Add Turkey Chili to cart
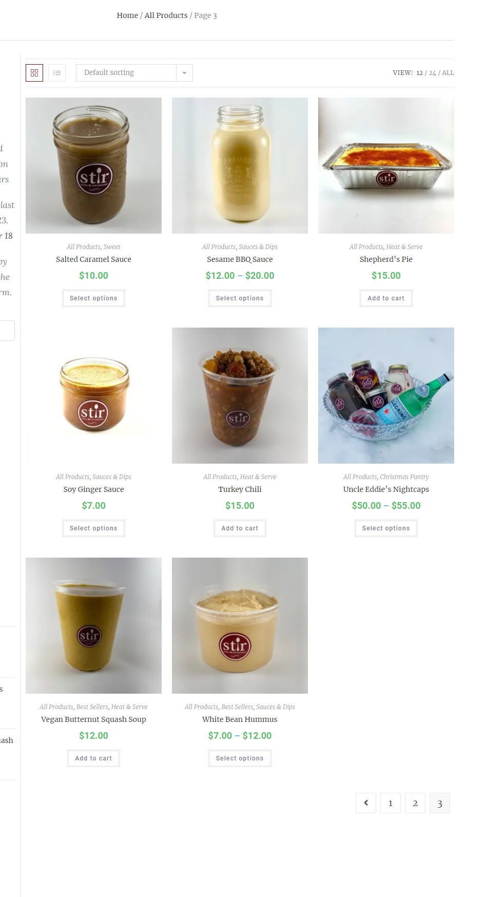The height and width of the screenshot is (897, 487). point(240,528)
